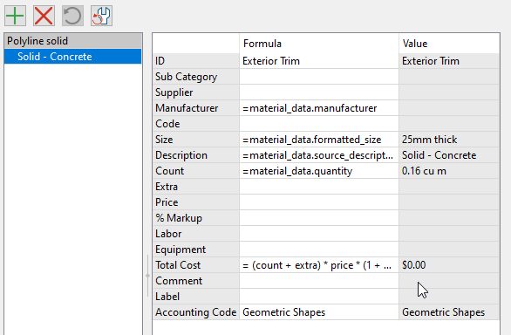Image resolution: width=511 pixels, height=335 pixels.
Task: Click the Comment formula cell
Action: [319, 281]
